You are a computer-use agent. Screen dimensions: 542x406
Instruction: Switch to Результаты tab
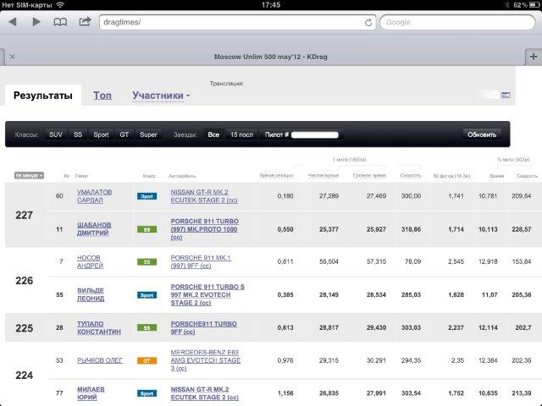[x=43, y=96]
